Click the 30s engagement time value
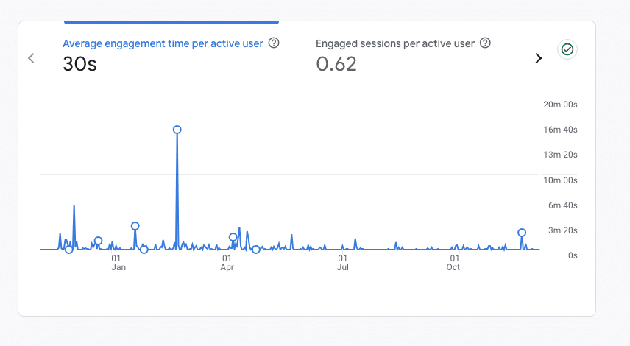The image size is (630, 346). pos(79,64)
